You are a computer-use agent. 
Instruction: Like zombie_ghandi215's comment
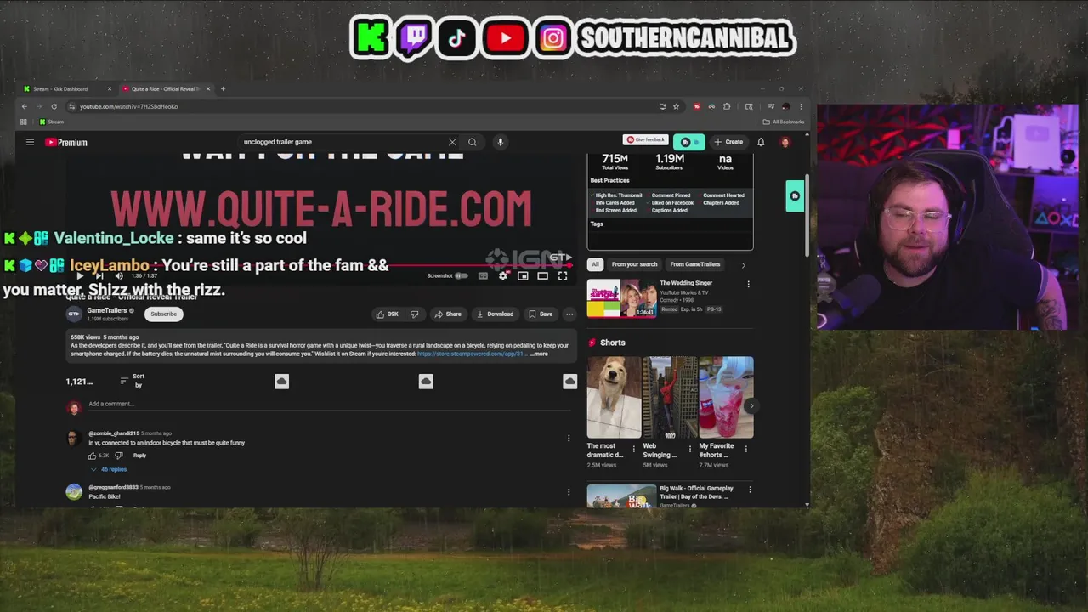pos(93,456)
